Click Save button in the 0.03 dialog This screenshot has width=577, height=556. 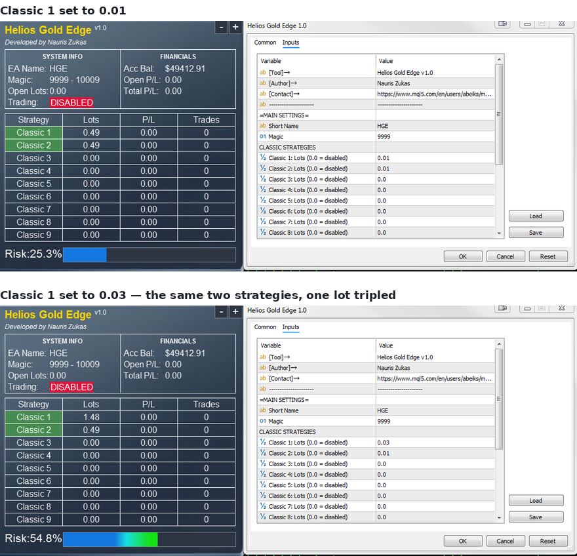536,517
